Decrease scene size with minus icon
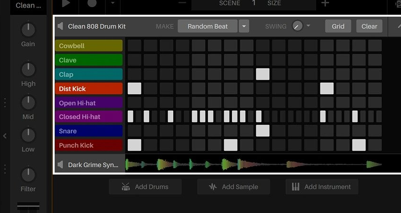The image size is (401, 213). (x=182, y=3)
